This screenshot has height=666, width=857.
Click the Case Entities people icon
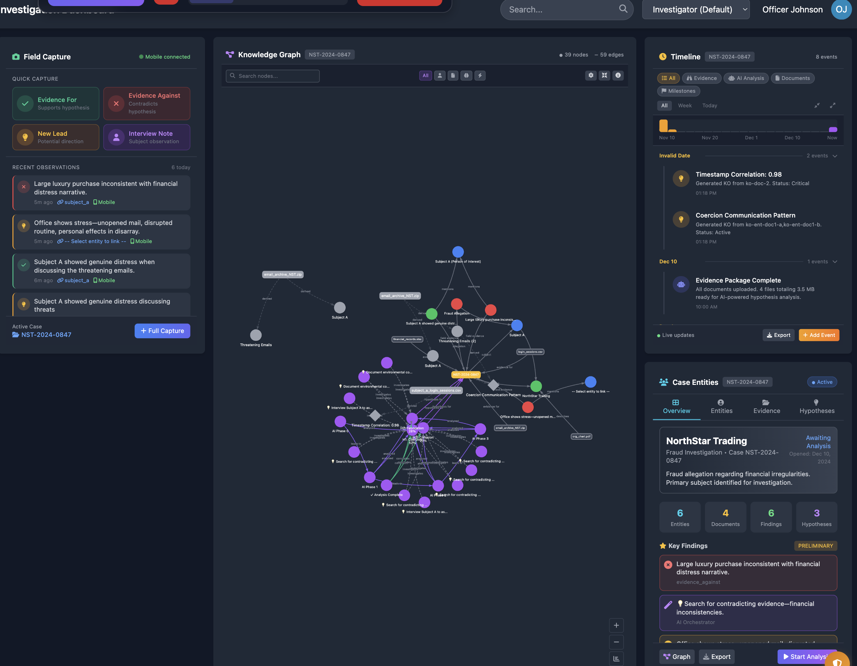click(664, 382)
